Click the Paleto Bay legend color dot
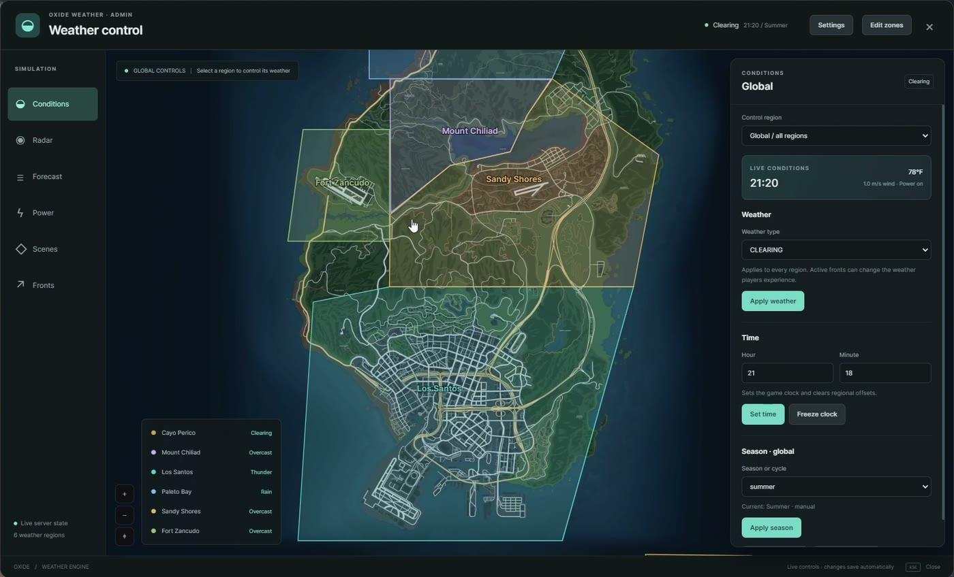Viewport: 954px width, 577px height. pyautogui.click(x=153, y=492)
